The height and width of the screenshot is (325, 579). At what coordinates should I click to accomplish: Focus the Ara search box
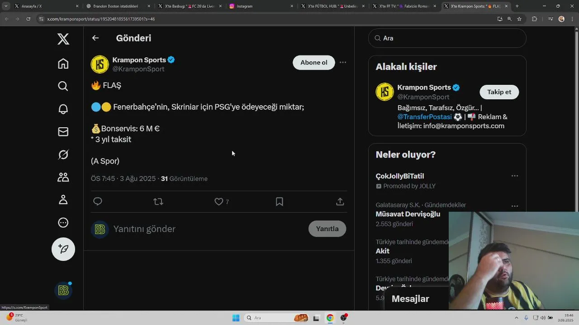(x=447, y=38)
